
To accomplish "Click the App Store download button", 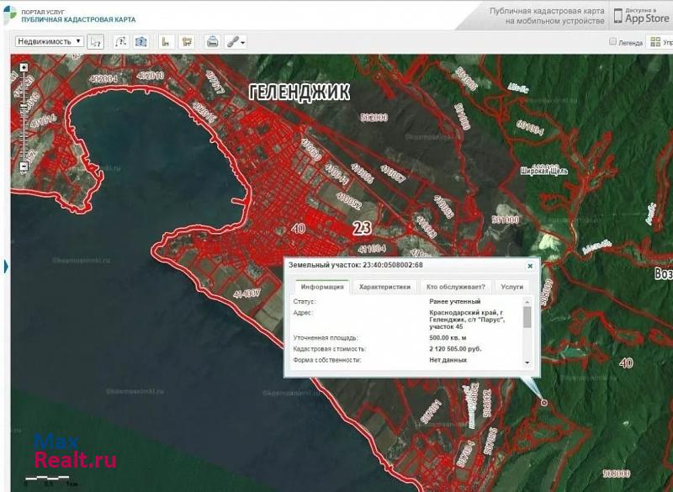I will [641, 16].
